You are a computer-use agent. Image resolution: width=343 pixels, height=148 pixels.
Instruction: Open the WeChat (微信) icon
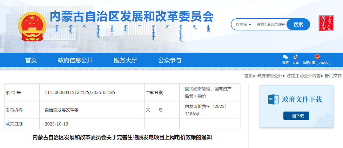coord(285,57)
